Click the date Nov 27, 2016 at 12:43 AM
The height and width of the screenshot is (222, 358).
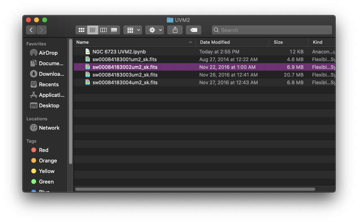coord(229,83)
